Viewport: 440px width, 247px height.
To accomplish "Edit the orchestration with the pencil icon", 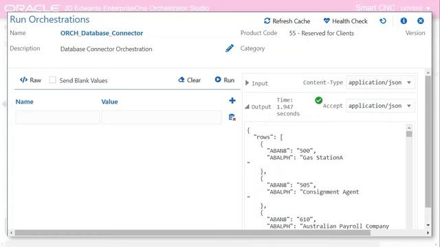I will click(229, 48).
